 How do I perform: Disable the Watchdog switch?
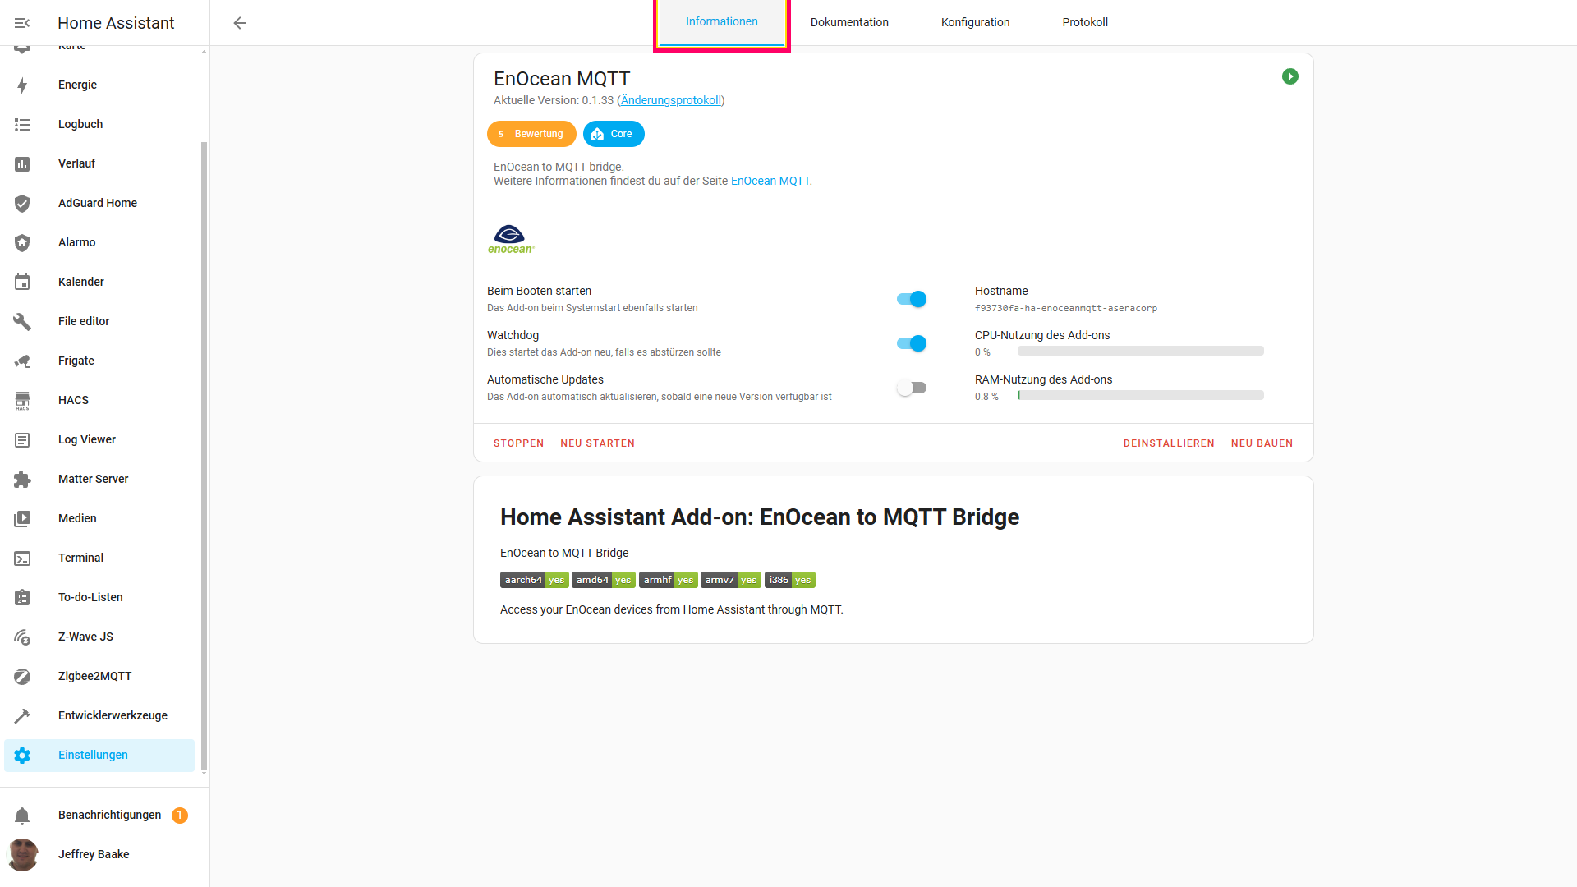[912, 343]
